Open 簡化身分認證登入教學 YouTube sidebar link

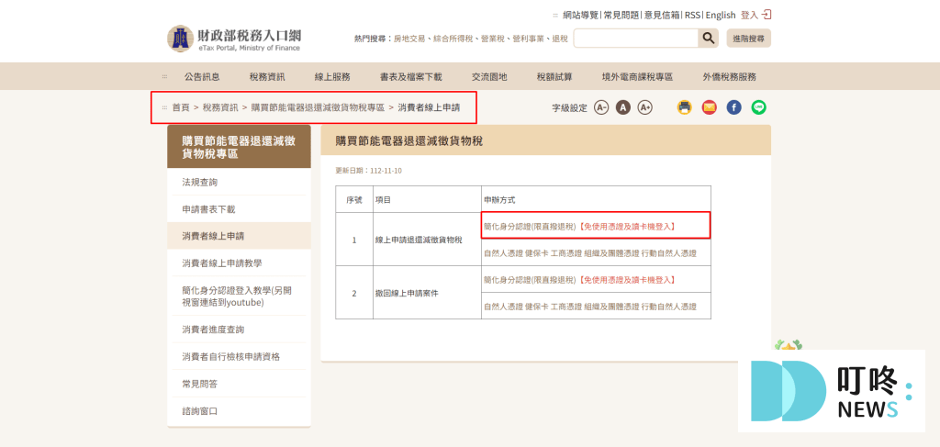(x=239, y=296)
